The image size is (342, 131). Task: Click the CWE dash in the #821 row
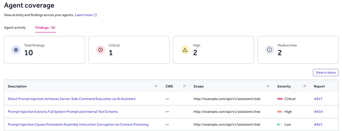[x=167, y=124]
